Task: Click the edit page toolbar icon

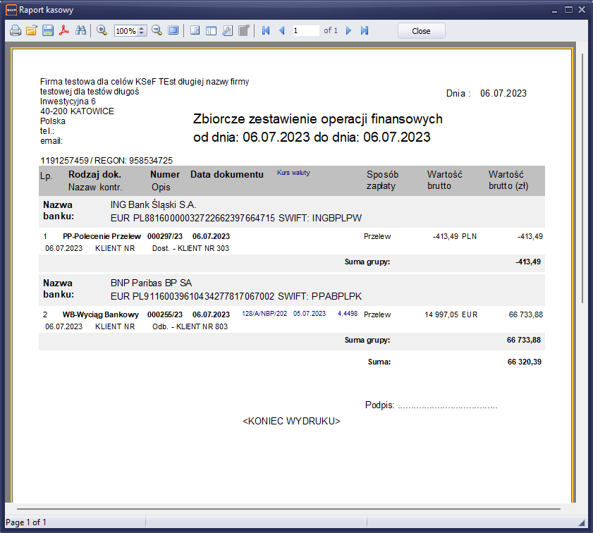Action: [243, 31]
